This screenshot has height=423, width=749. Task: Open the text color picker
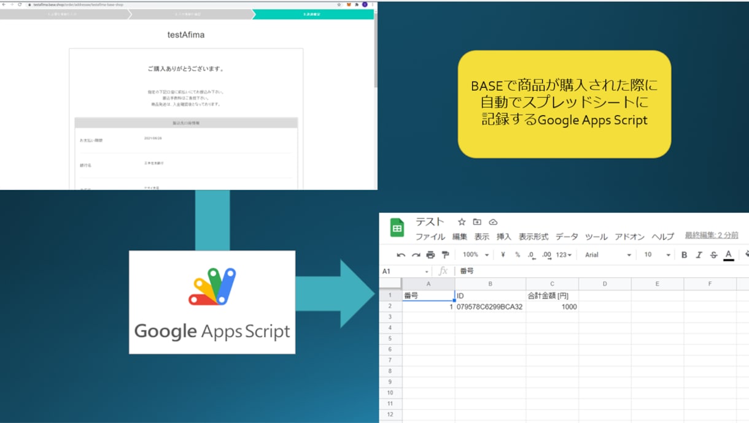729,255
